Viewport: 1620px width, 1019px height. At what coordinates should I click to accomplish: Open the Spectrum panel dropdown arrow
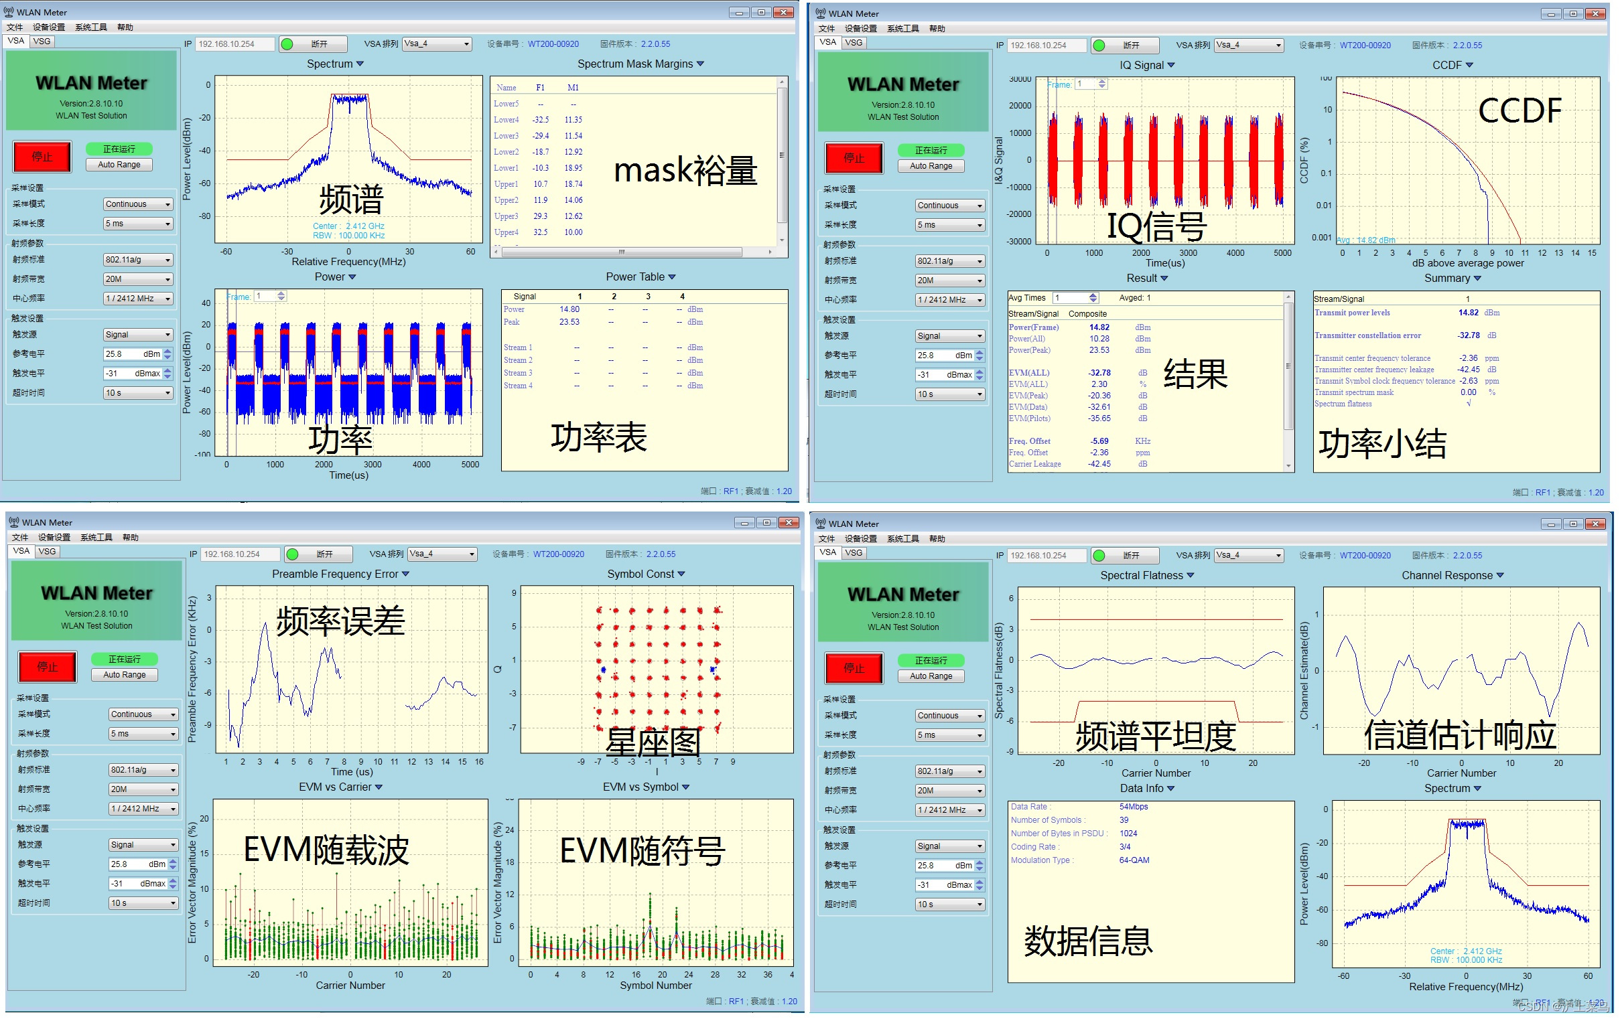(x=360, y=64)
